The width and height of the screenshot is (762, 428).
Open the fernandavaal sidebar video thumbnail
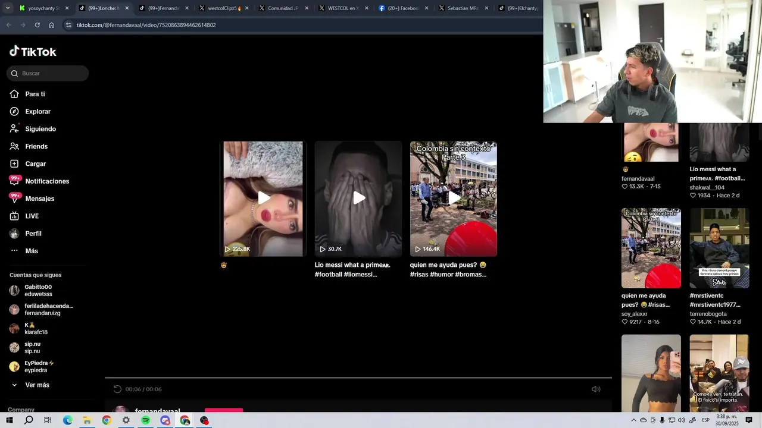(x=651, y=143)
